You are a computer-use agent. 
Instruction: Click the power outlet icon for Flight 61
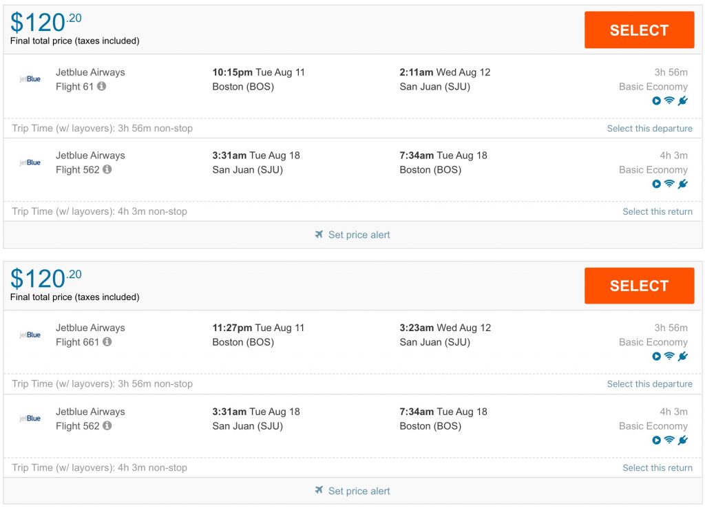tap(682, 101)
